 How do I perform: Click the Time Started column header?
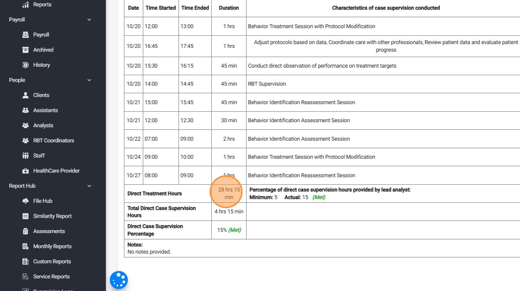click(161, 8)
